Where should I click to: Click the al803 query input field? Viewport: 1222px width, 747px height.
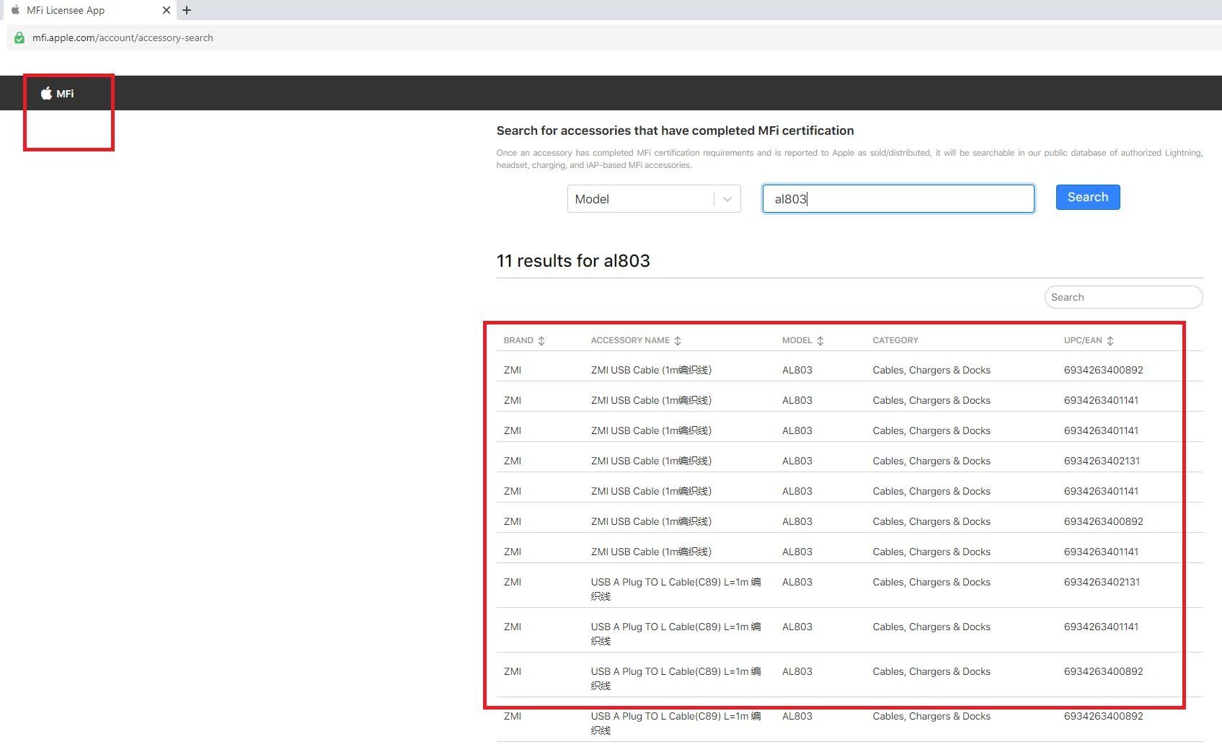point(898,199)
